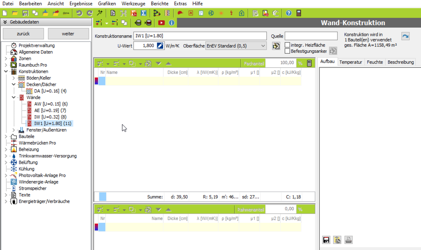
Task: Click the Konstruktionsname input field
Action: point(200,36)
